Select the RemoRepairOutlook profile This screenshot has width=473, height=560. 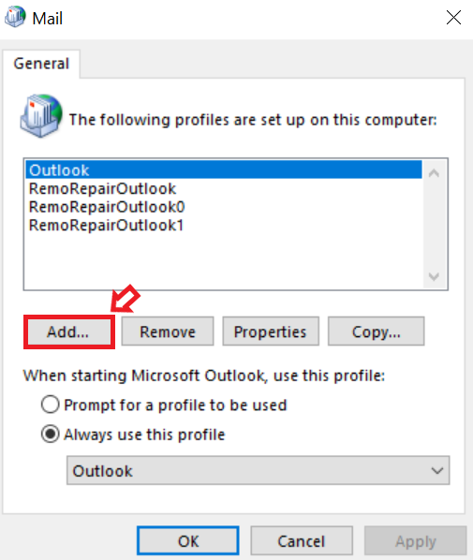(x=102, y=188)
